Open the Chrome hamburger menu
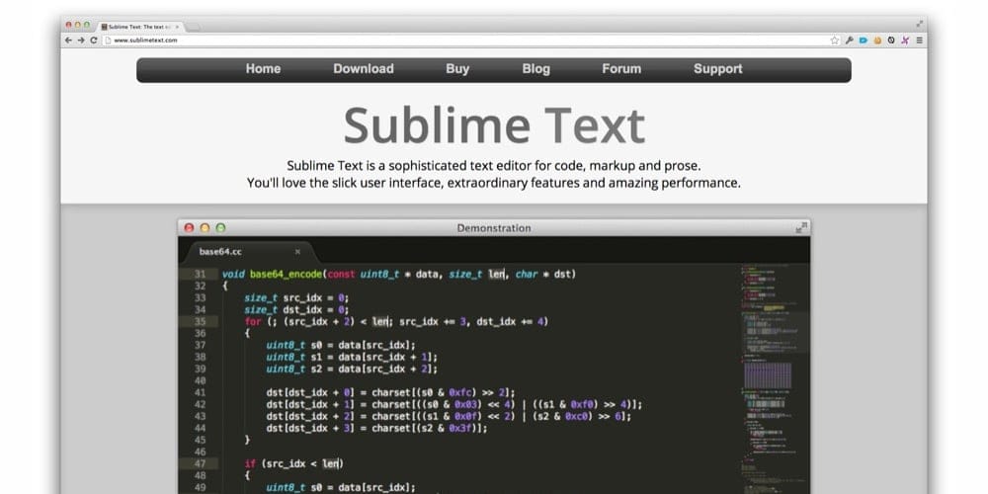988x494 pixels. click(919, 41)
